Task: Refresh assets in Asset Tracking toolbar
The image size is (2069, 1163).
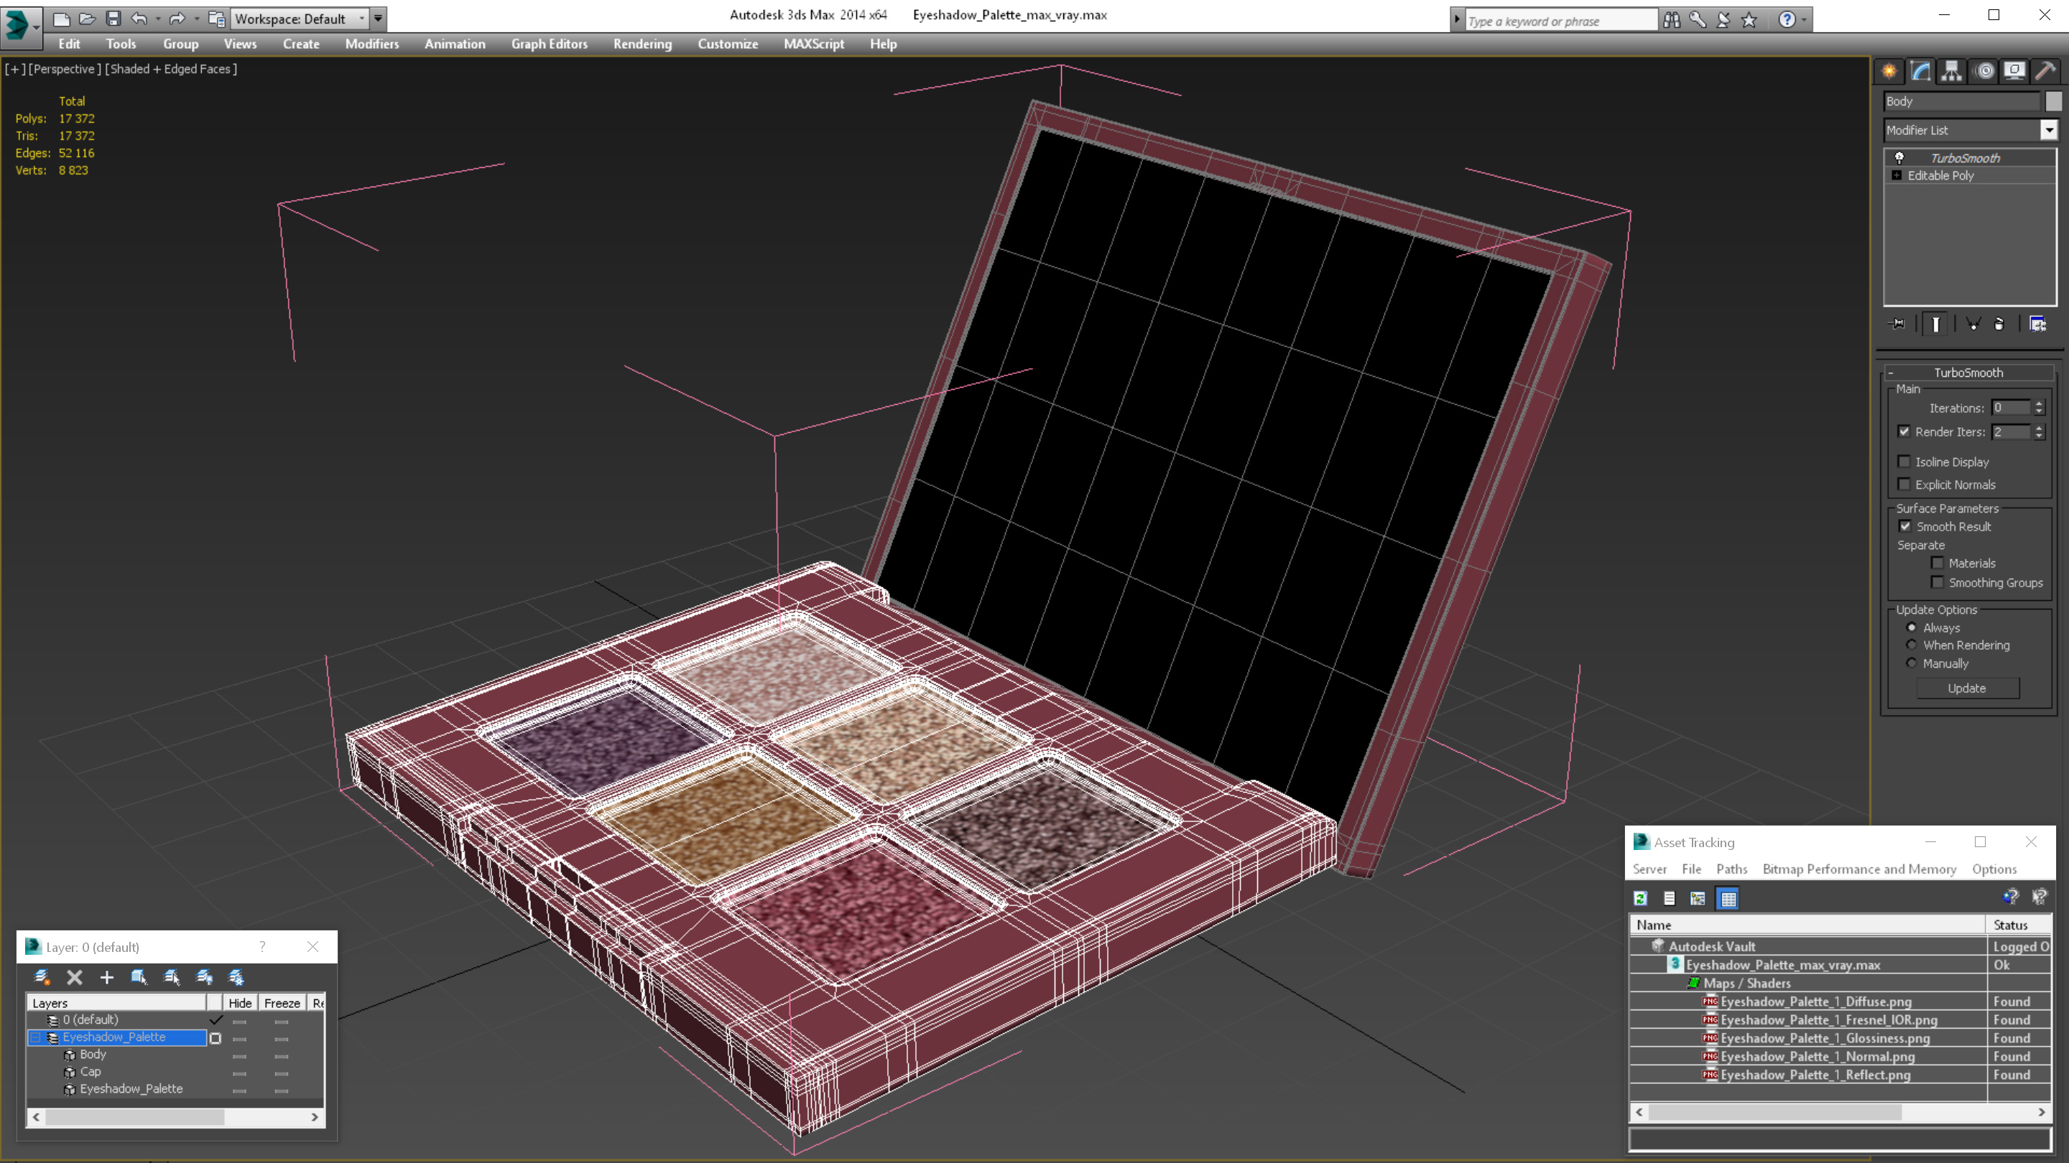Action: point(1640,899)
